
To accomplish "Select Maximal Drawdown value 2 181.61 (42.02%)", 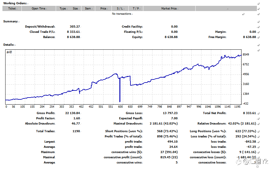I will (x=164, y=124).
